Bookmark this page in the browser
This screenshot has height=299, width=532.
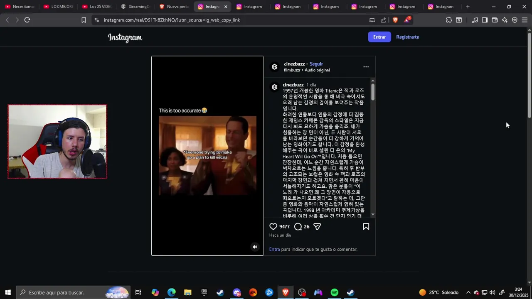pyautogui.click(x=84, y=20)
